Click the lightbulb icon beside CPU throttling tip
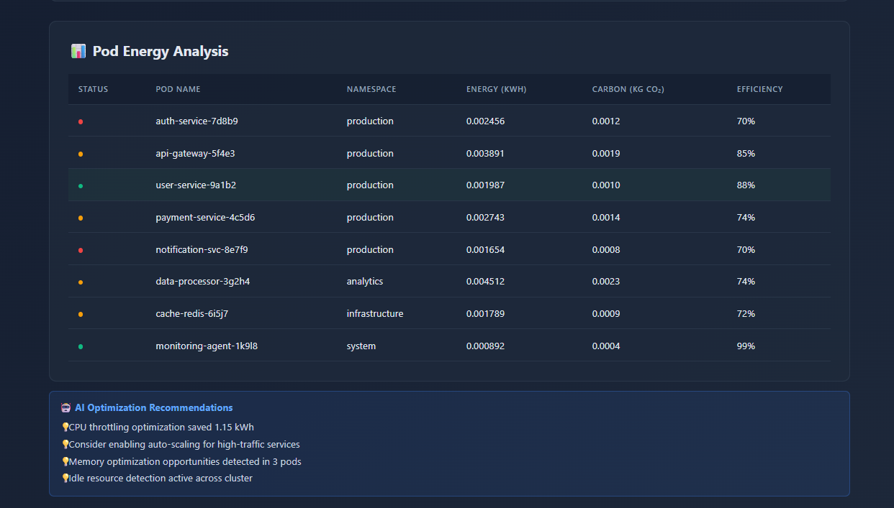The height and width of the screenshot is (508, 894). click(65, 427)
